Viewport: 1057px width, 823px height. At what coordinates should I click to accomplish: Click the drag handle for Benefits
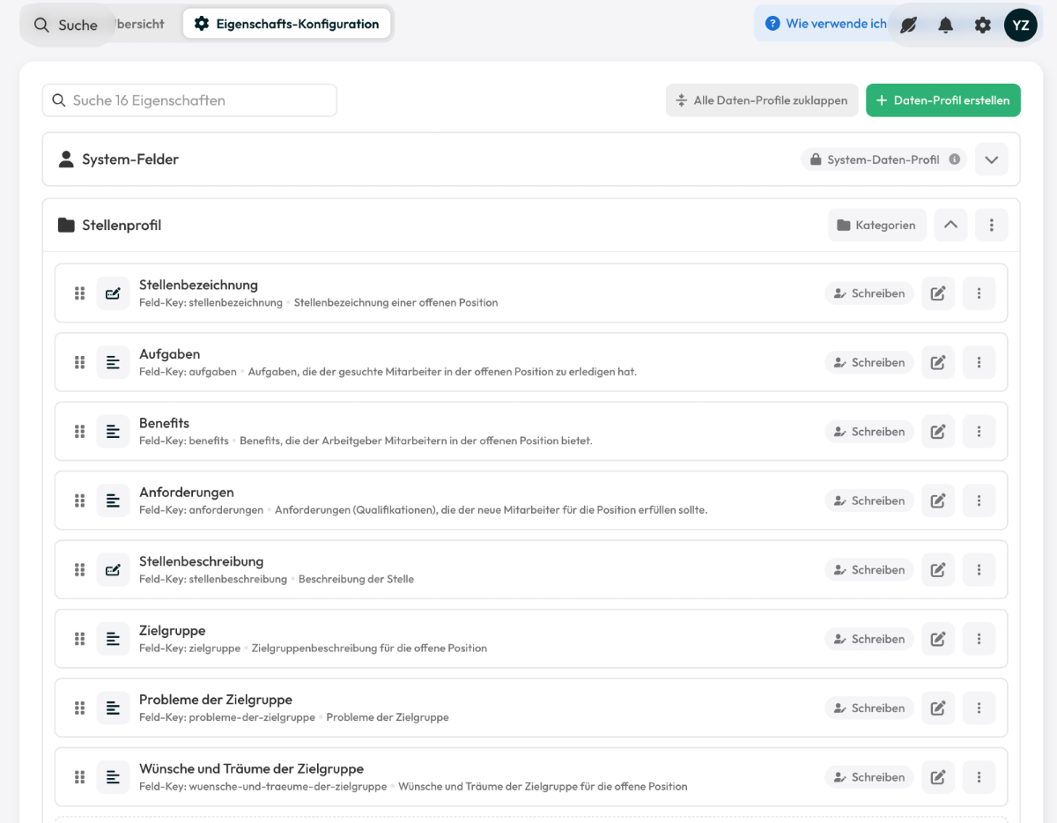click(79, 432)
